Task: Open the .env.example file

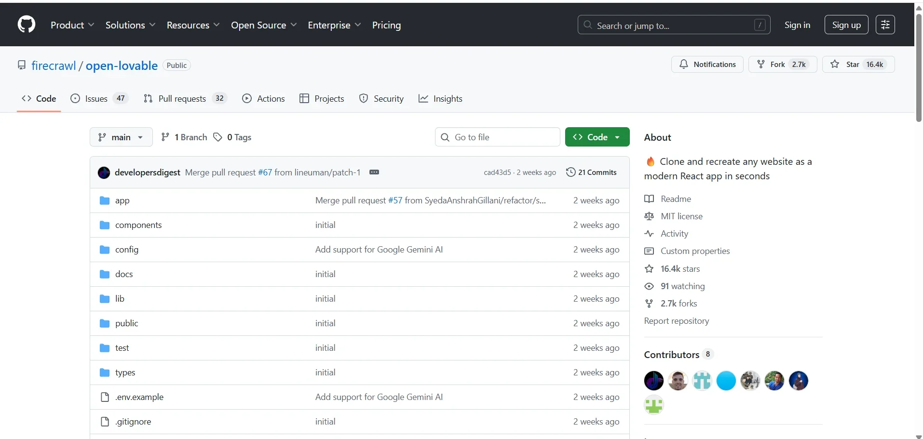Action: [x=139, y=397]
